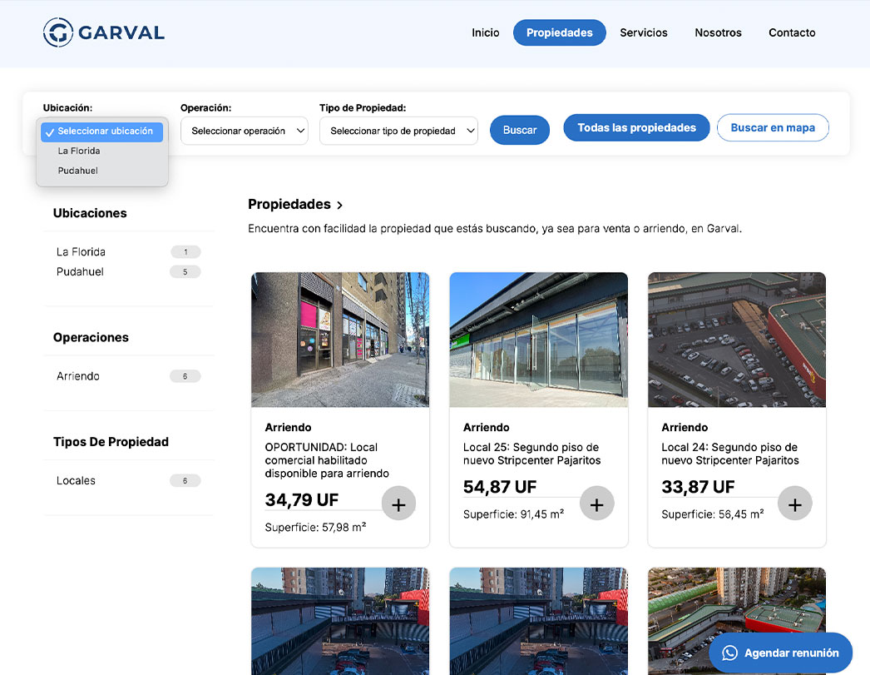
Task: Open photo of Local 24 listing
Action: 737,340
